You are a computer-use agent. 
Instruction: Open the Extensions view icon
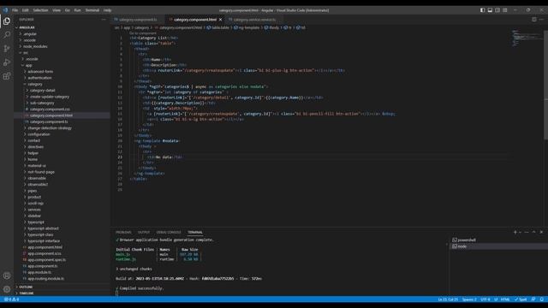pos(7,76)
